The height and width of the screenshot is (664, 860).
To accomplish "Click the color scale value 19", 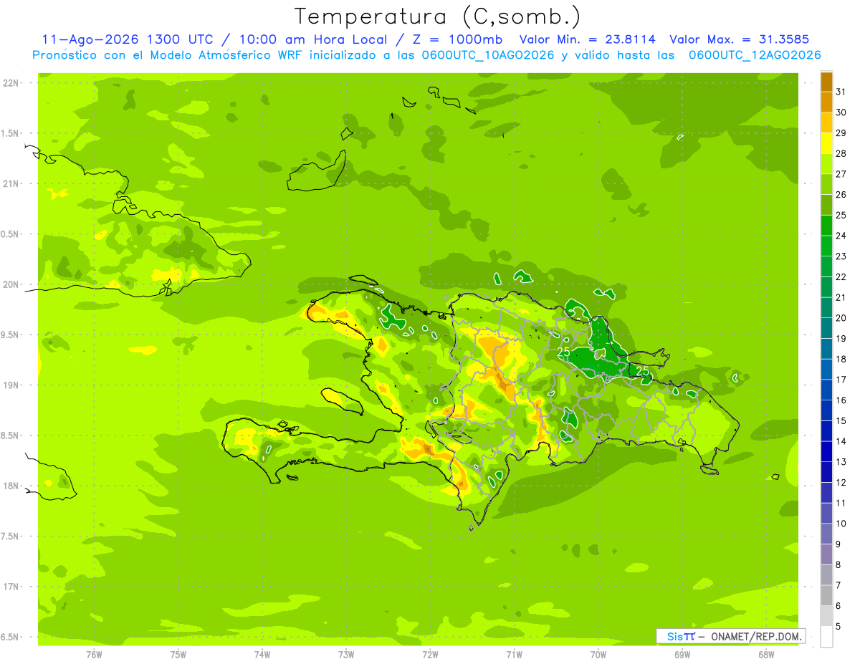I will click(x=841, y=339).
